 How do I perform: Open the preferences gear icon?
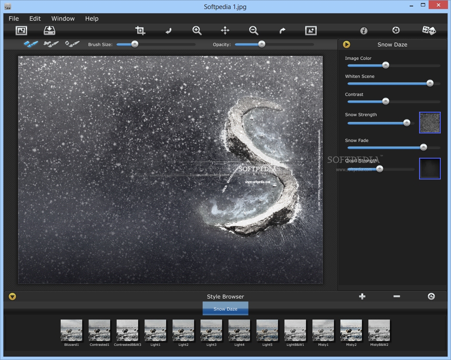(x=396, y=30)
